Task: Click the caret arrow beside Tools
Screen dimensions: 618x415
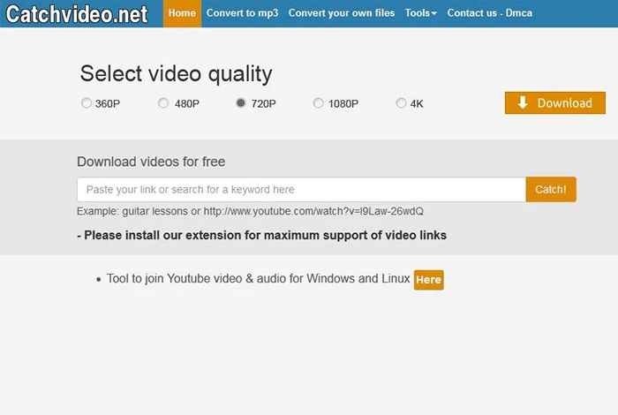Action: 433,14
